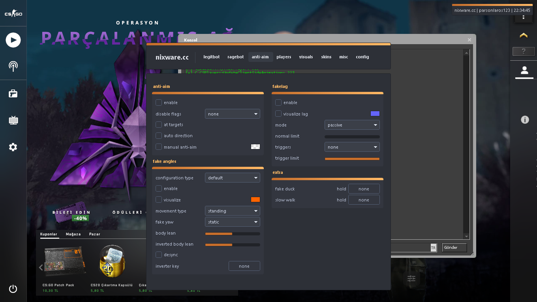Viewport: 537px width, 302px height.
Task: Adjust the inverted body lean slider
Action: (233, 244)
